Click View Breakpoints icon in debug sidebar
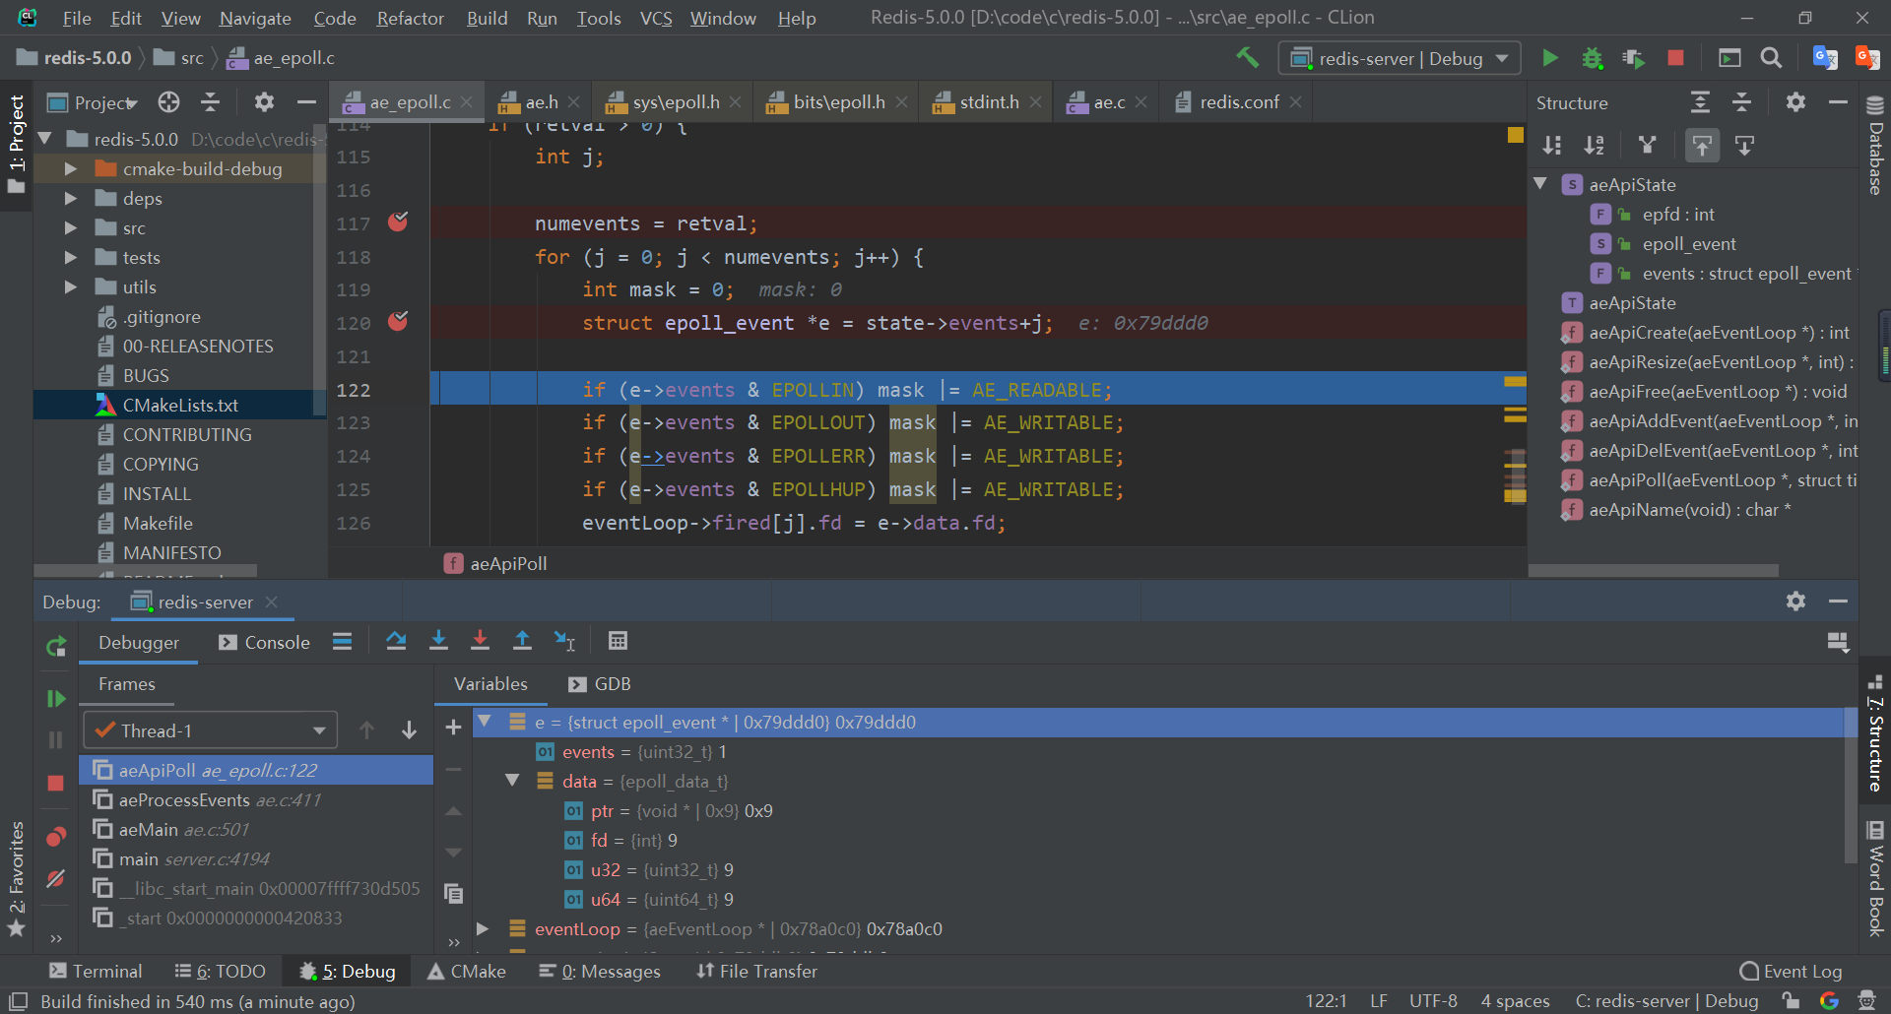Screen dimensions: 1891x1014 [56, 837]
